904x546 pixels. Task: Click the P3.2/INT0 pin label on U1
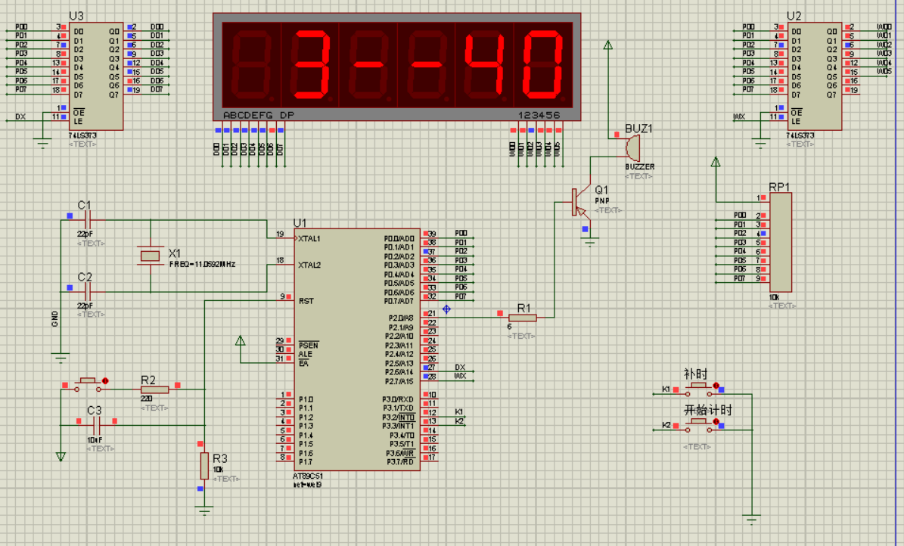point(399,417)
